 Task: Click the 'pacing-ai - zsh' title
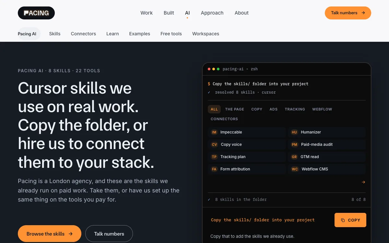pos(240,69)
